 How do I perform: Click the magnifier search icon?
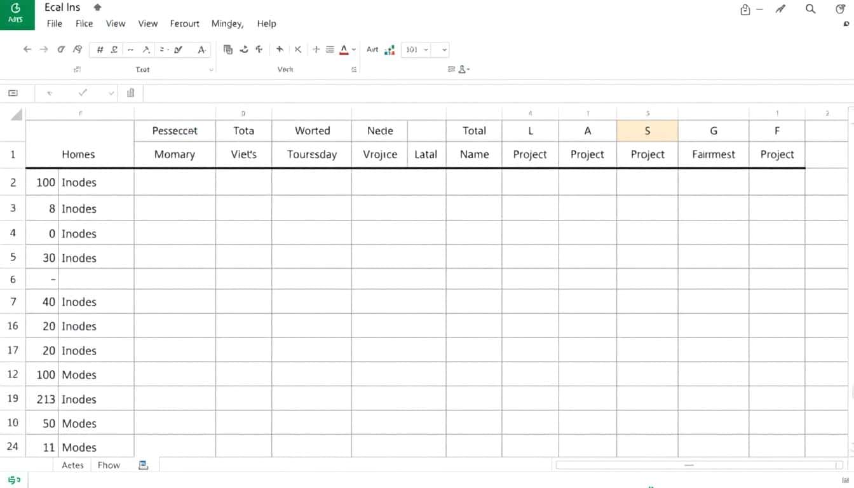tap(810, 9)
